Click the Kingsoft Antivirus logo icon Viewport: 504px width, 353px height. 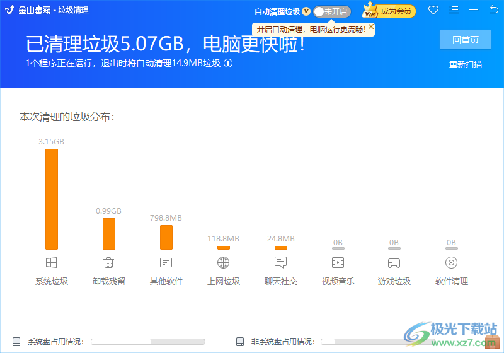pyautogui.click(x=9, y=10)
